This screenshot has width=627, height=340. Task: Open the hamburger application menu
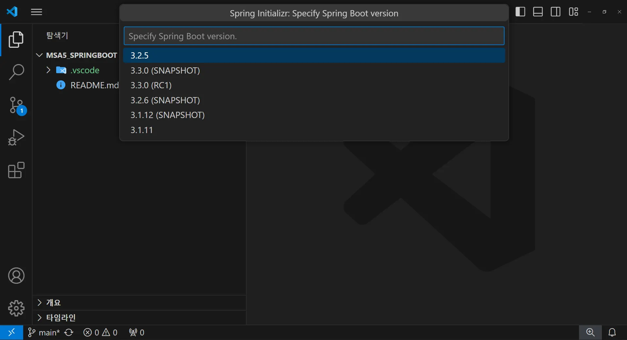(x=37, y=12)
